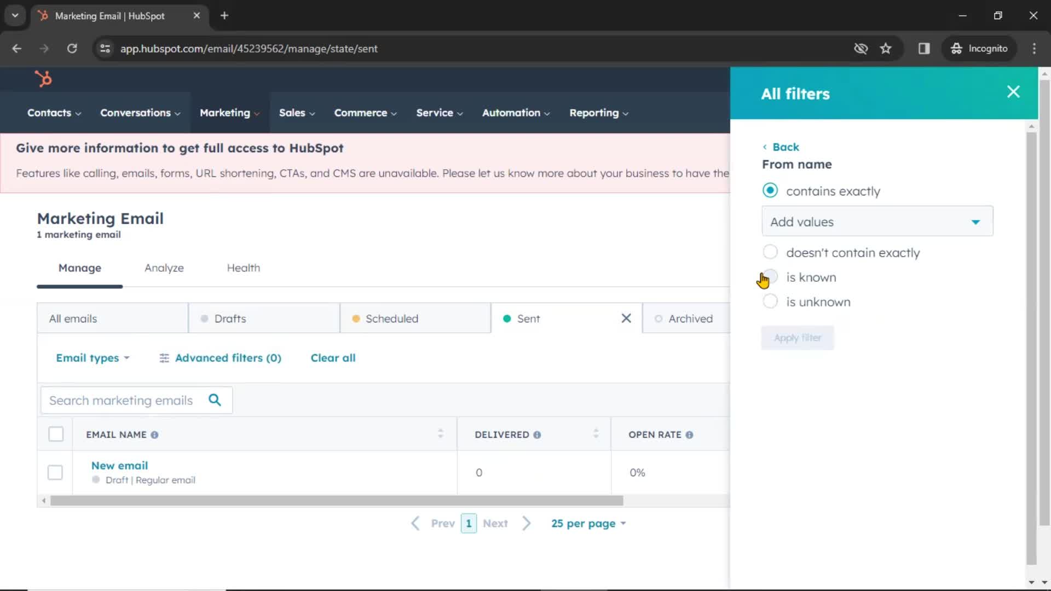Click the Advanced filters sliders icon

click(164, 358)
